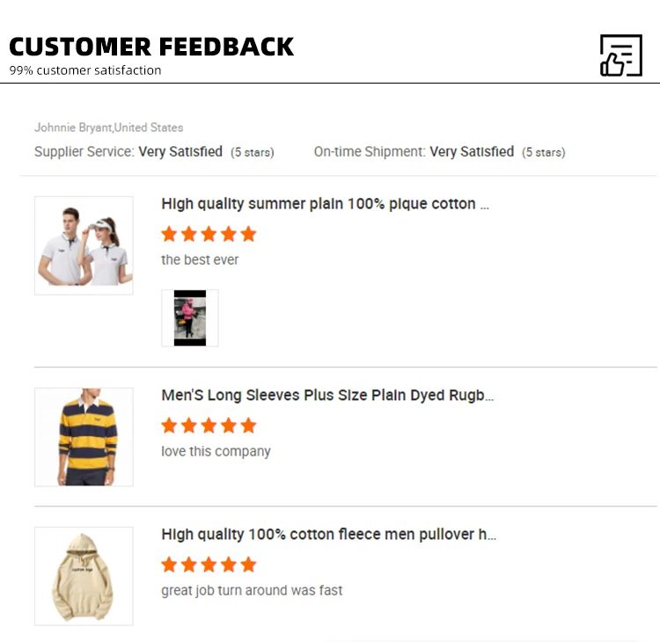The width and height of the screenshot is (660, 642).
Task: Open the pique cotton polo product title
Action: coord(325,204)
